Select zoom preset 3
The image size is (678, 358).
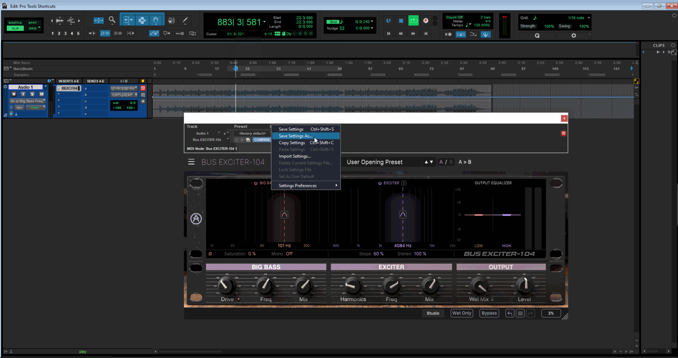click(65, 33)
